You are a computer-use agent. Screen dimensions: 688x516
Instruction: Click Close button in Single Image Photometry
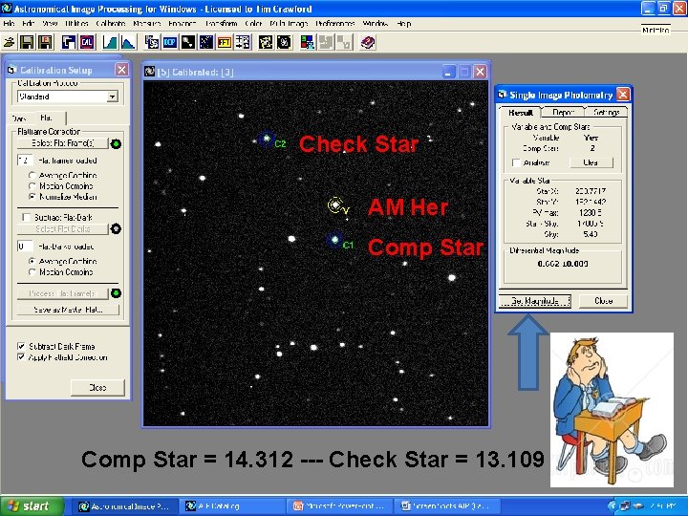click(603, 301)
